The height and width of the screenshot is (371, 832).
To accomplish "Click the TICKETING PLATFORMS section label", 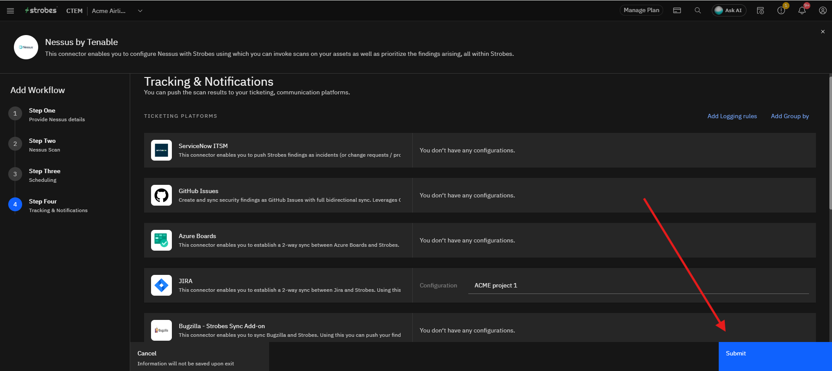I will click(181, 116).
